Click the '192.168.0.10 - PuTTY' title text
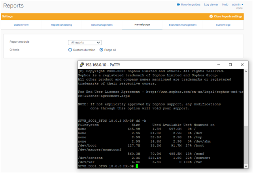 click(103, 65)
